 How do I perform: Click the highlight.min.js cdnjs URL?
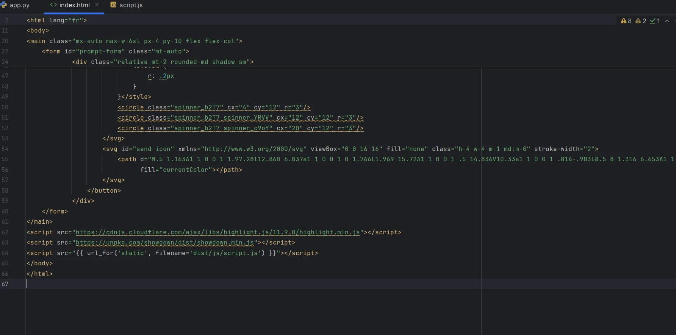click(x=218, y=232)
